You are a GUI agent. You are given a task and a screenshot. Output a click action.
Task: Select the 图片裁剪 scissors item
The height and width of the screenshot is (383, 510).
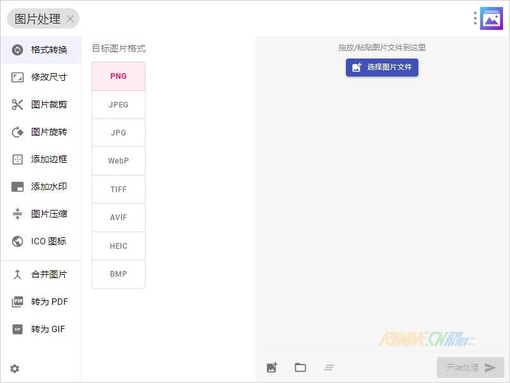(x=41, y=105)
